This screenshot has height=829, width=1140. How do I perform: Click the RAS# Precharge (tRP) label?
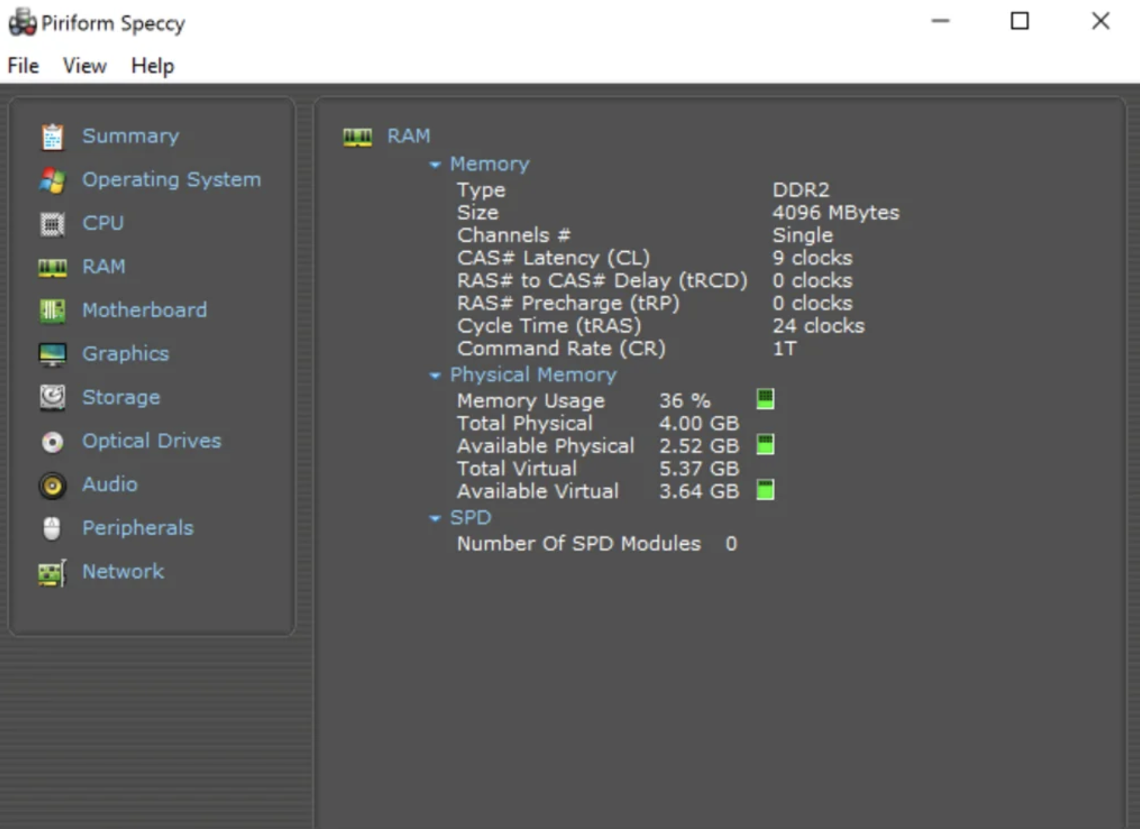coord(568,303)
